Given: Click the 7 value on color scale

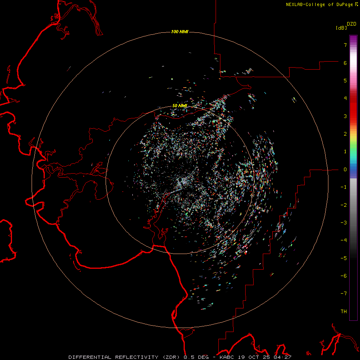Looking at the screenshot, I should tap(345, 45).
